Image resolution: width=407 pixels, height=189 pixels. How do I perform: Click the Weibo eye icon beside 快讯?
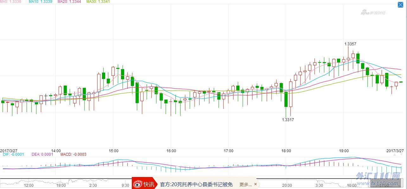138,184
